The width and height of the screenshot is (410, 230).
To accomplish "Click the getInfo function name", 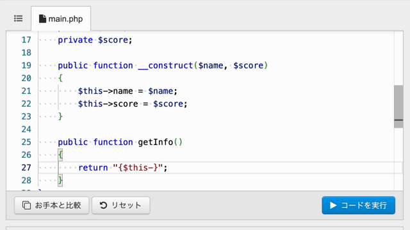I will pos(155,142).
